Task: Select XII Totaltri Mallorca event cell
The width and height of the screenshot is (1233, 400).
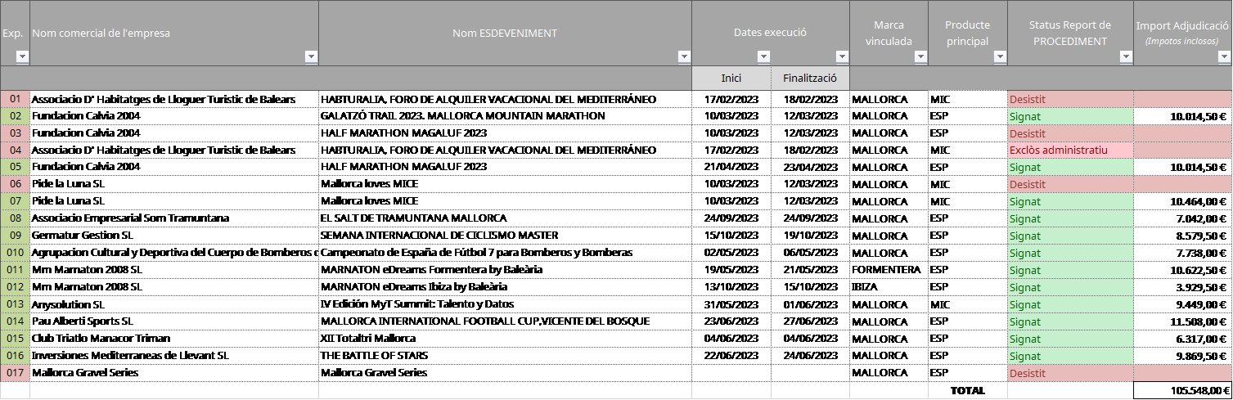Action: coord(505,338)
